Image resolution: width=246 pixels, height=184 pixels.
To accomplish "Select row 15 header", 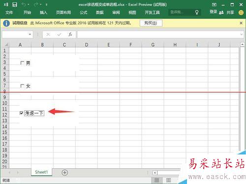I will (x=4, y=132).
